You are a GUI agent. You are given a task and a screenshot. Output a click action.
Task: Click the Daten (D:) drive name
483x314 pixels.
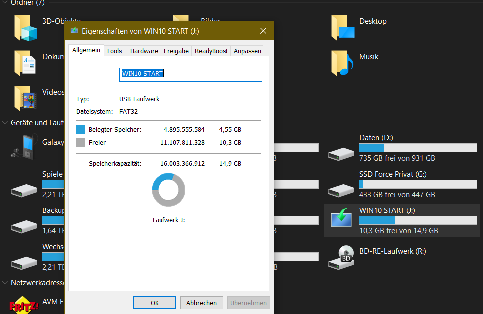376,138
